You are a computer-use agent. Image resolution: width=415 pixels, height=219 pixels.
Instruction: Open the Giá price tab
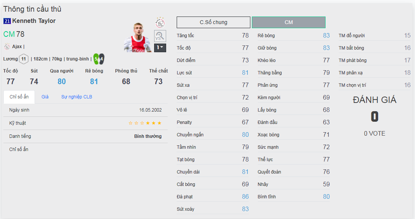45,97
